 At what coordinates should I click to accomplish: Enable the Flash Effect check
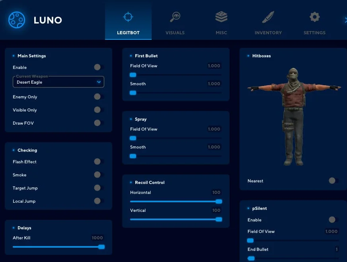click(98, 162)
